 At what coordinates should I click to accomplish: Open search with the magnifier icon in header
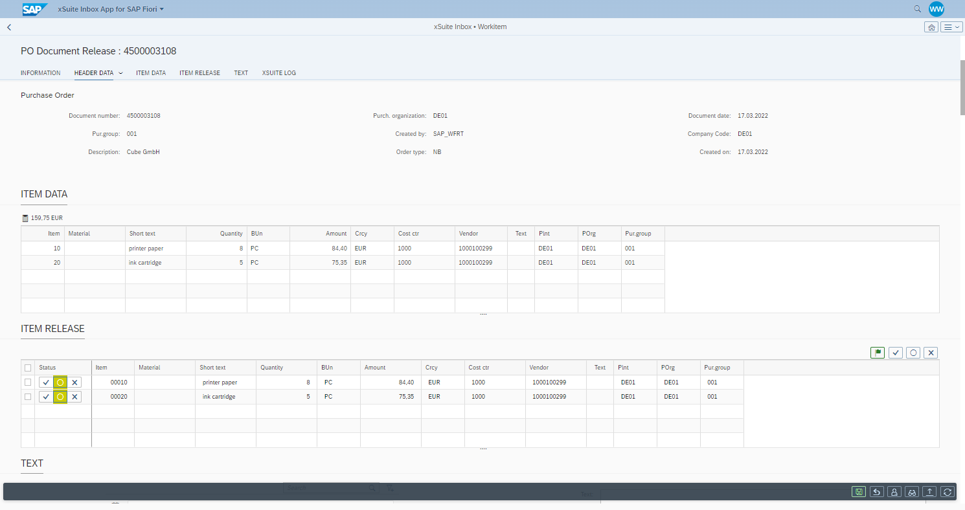click(x=917, y=9)
